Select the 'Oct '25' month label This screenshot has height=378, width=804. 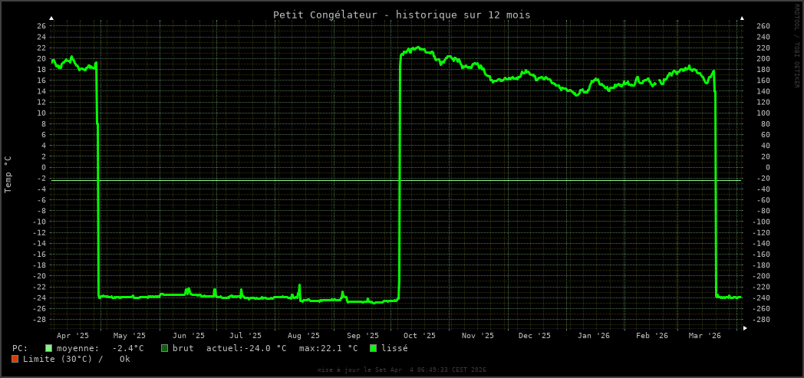click(x=420, y=336)
